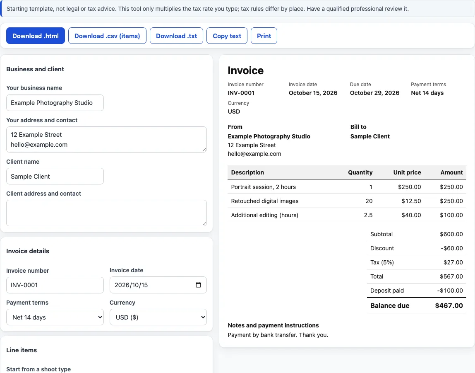Click the Download .html button
This screenshot has height=373, width=475.
point(36,36)
